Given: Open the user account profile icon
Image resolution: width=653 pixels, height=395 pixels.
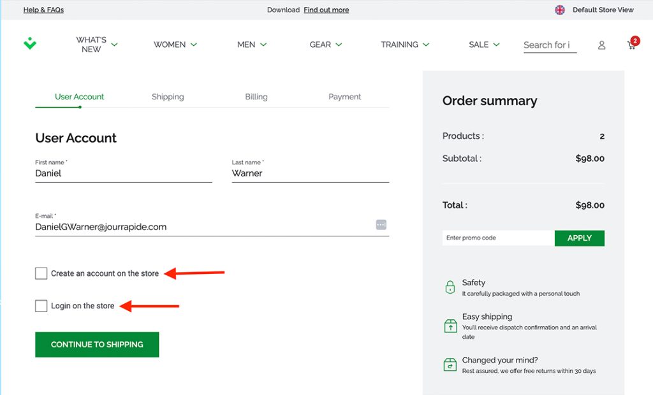Looking at the screenshot, I should (601, 45).
